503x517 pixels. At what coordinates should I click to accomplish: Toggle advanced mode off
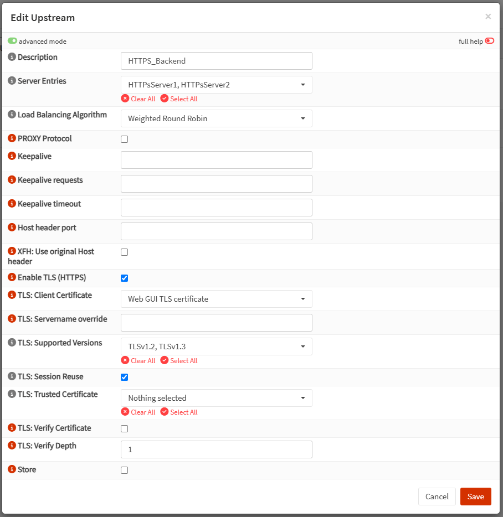[12, 41]
